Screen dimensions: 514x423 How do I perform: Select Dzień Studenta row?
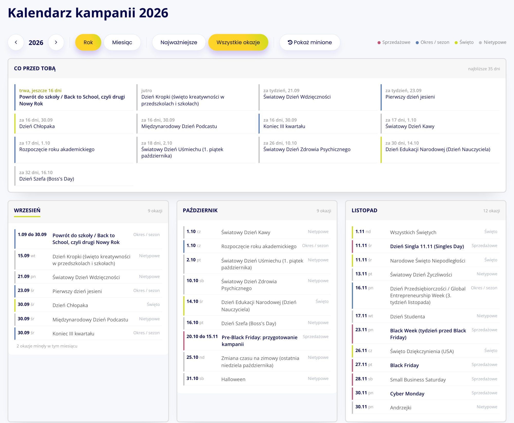[x=426, y=316]
